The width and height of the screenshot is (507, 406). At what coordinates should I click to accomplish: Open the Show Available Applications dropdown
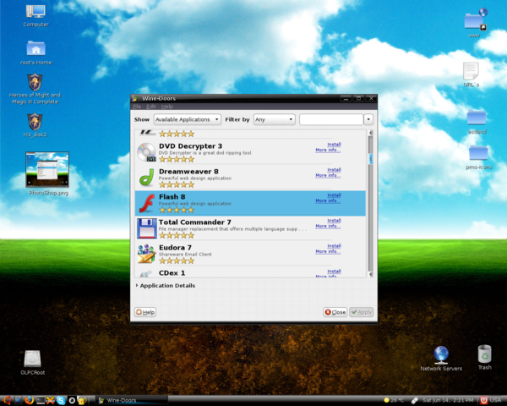pos(188,119)
